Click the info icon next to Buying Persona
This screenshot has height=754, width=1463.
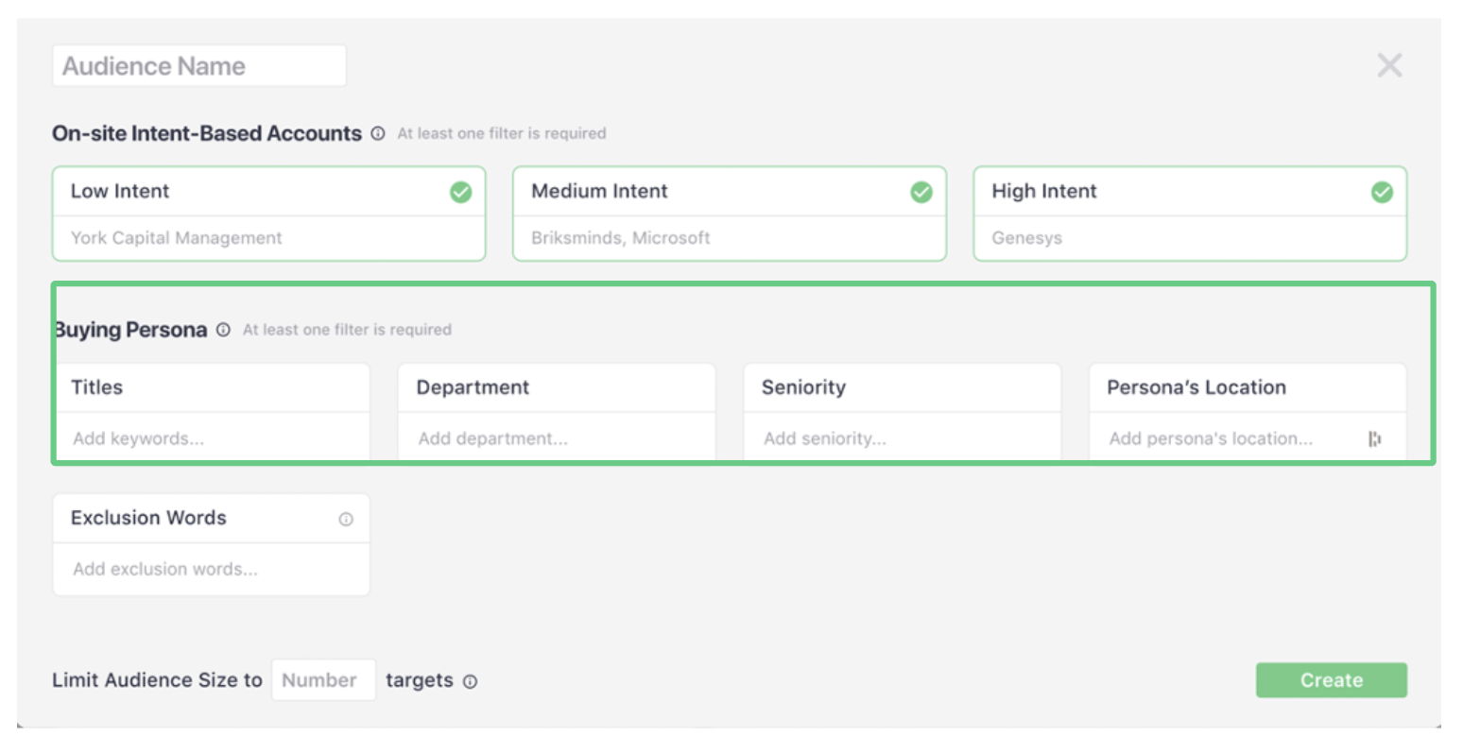pyautogui.click(x=223, y=330)
